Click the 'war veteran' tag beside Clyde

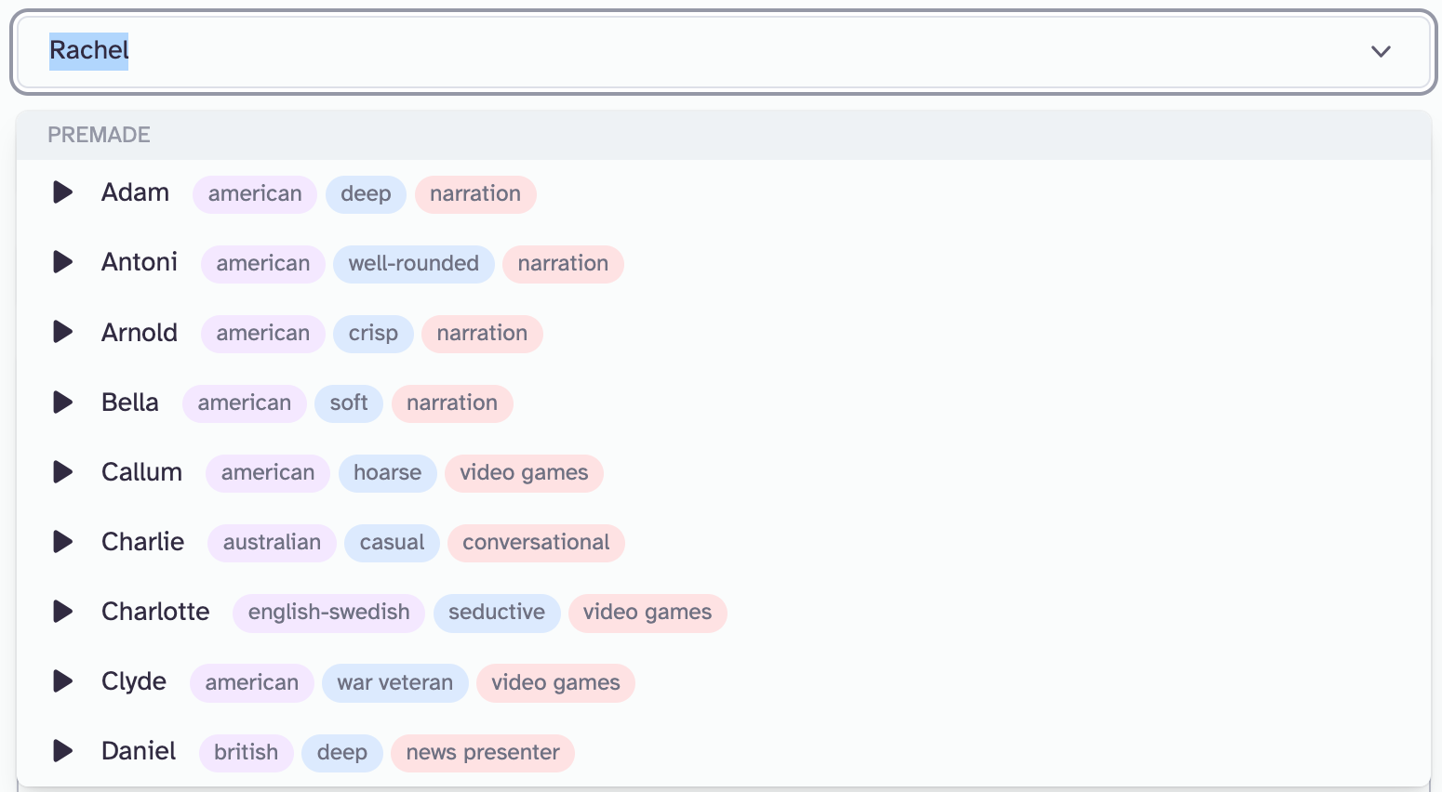pos(394,682)
